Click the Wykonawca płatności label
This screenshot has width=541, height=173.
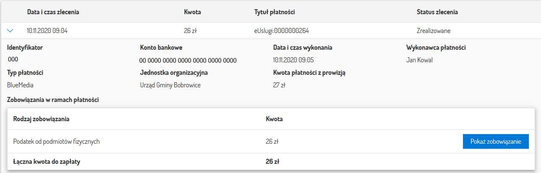[x=436, y=48]
